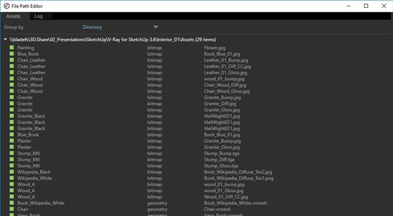Click green square of Plaster Granite_Gloss.jpg row
Image resolution: width=393 pixels, height=216 pixels.
12,147
